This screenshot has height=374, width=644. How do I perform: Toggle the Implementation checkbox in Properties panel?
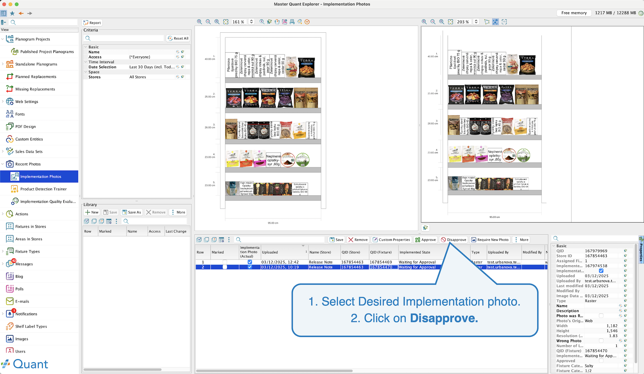(x=601, y=271)
